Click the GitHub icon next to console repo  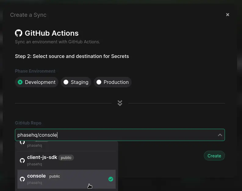22,179
